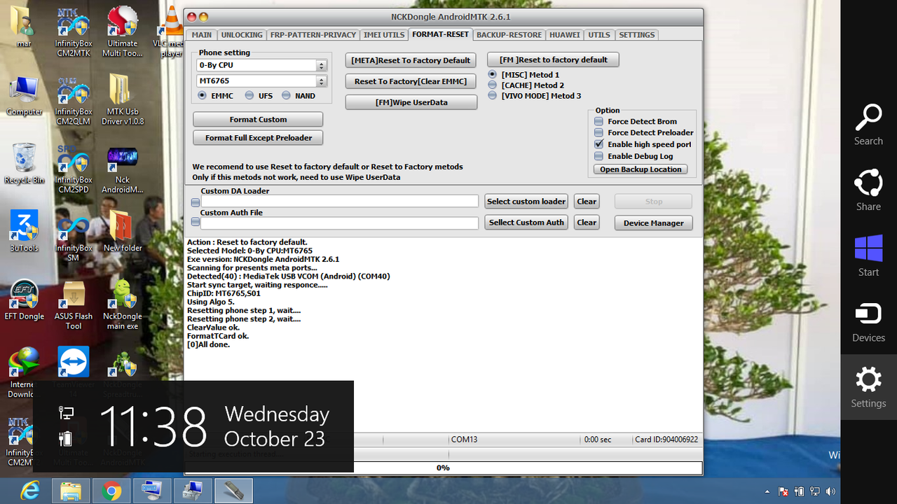897x504 pixels.
Task: Open the Search charm
Action: (x=868, y=124)
